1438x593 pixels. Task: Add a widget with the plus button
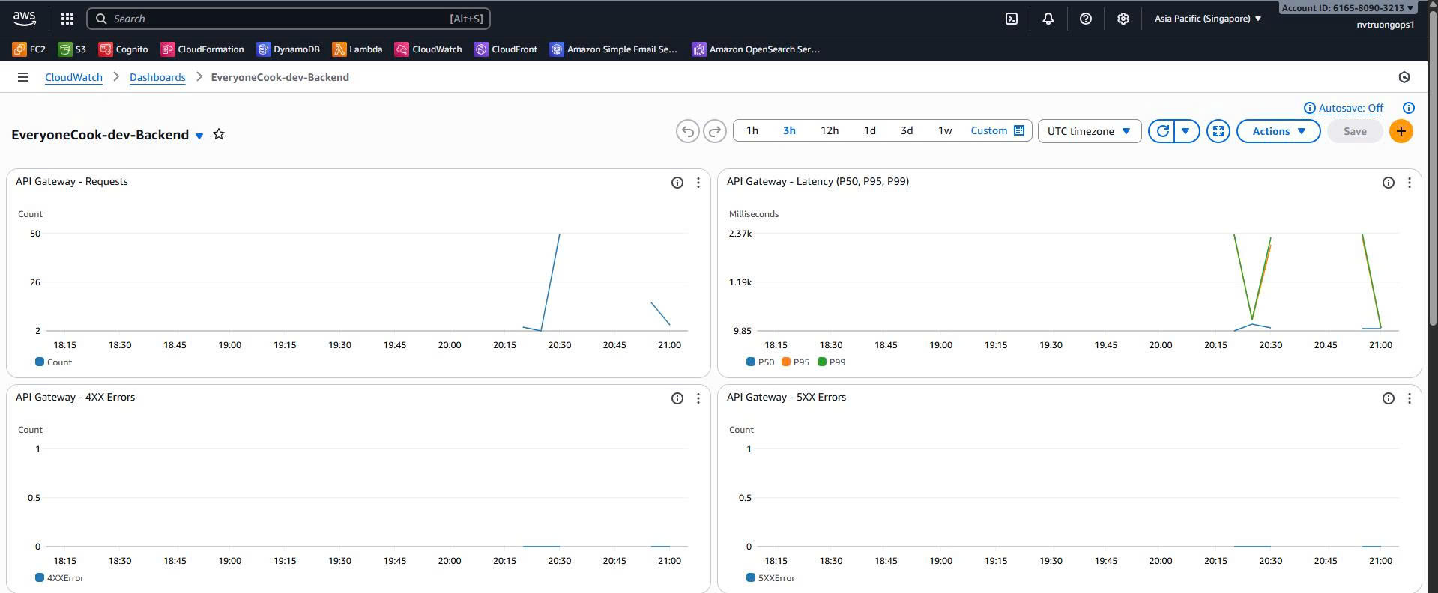(x=1401, y=131)
